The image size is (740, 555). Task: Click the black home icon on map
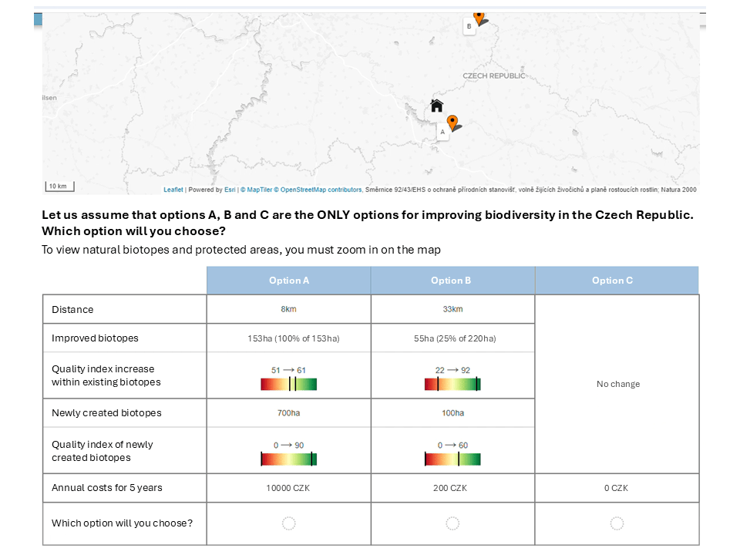tap(436, 106)
